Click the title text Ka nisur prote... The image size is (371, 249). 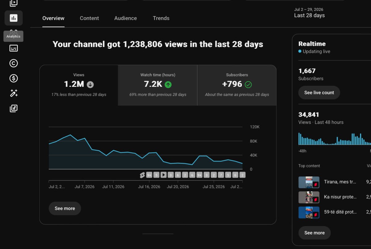point(340,197)
